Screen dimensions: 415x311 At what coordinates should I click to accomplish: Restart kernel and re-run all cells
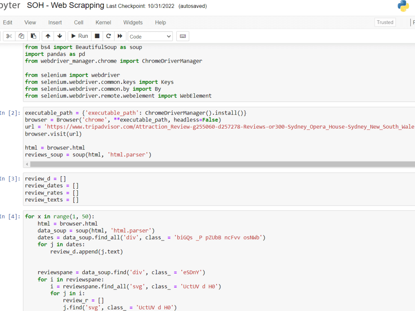pyautogui.click(x=120, y=36)
